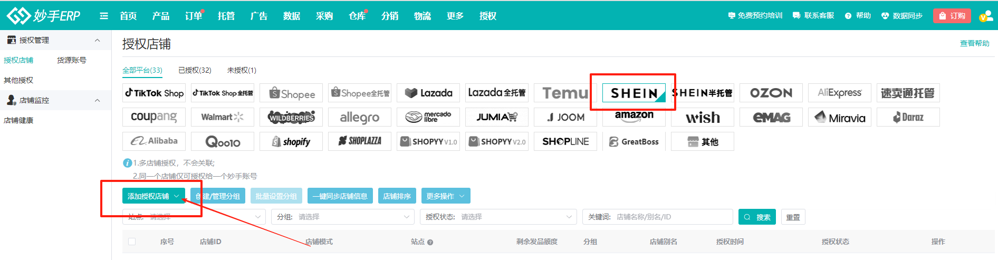Choose the SHOPLINE platform tile
The height and width of the screenshot is (260, 998).
click(x=565, y=141)
